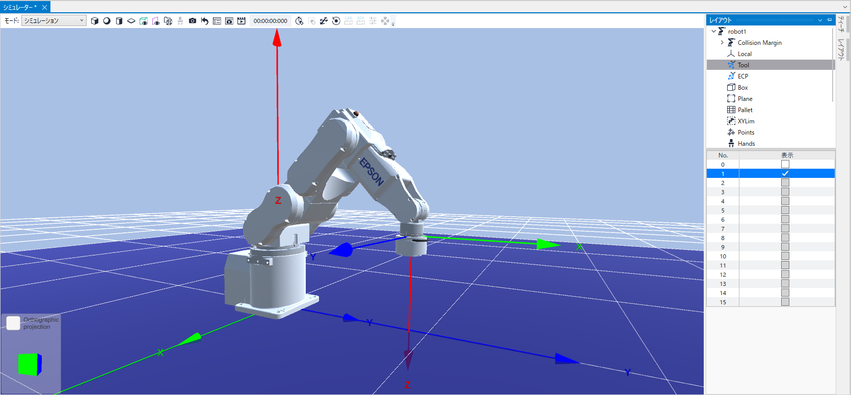
Task: Click the camera snapshot icon in toolbar
Action: [x=192, y=21]
